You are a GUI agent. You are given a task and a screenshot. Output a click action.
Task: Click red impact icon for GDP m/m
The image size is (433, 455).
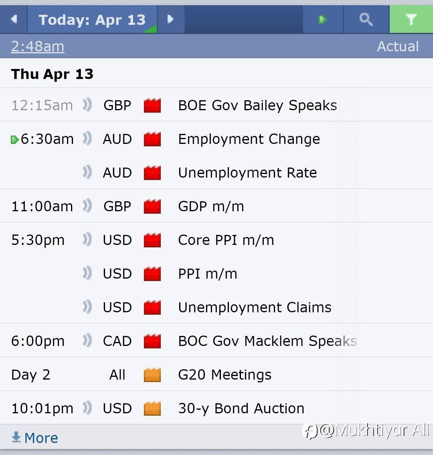tap(152, 206)
